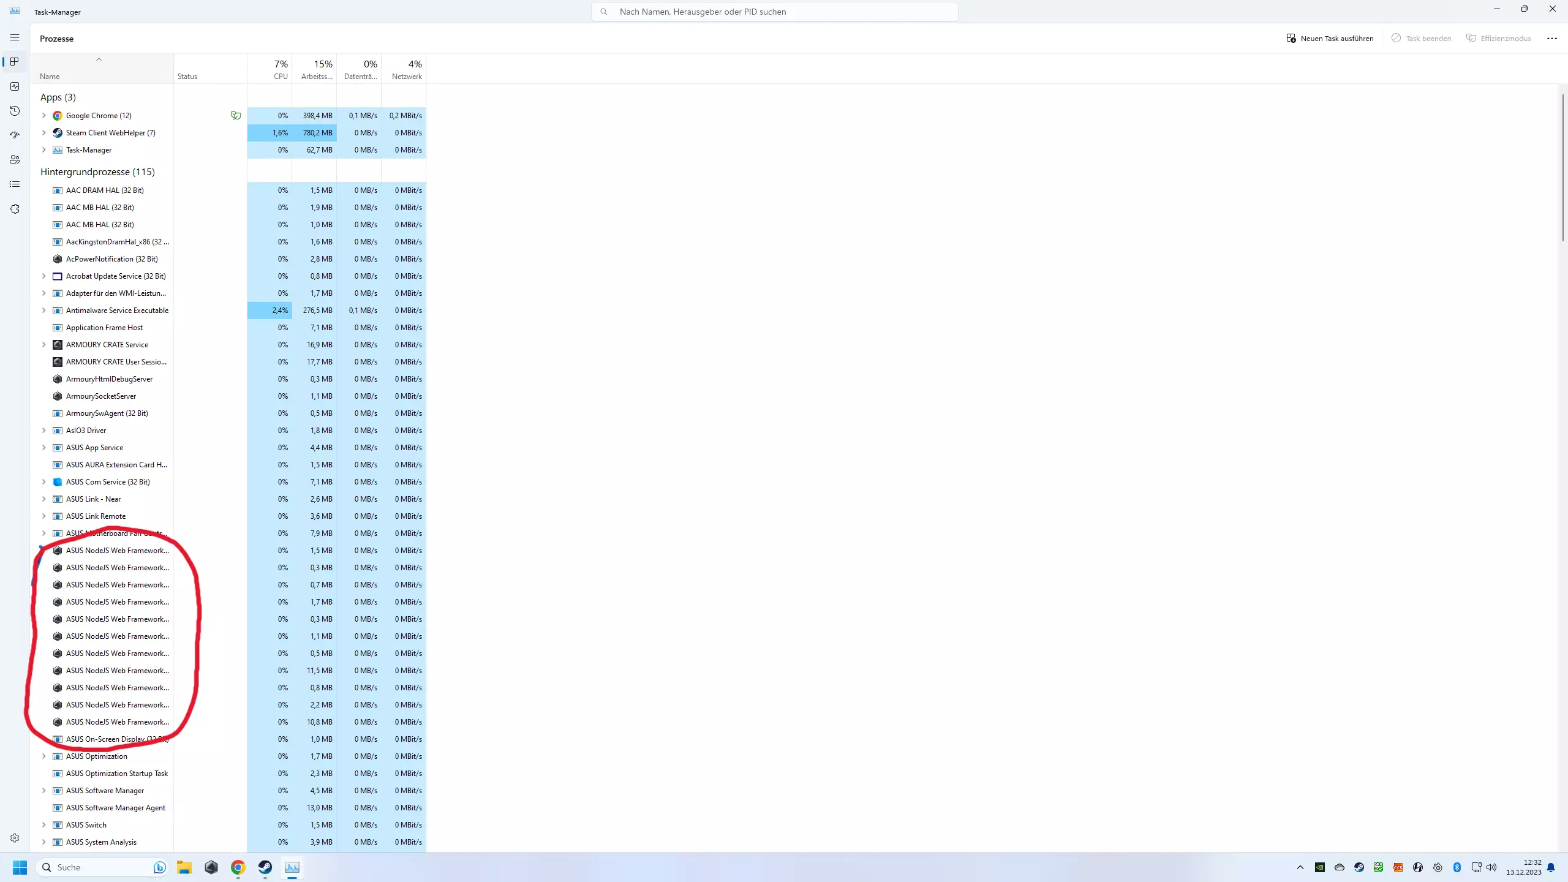Expand the AsIO3 Driver entry

tap(43, 431)
